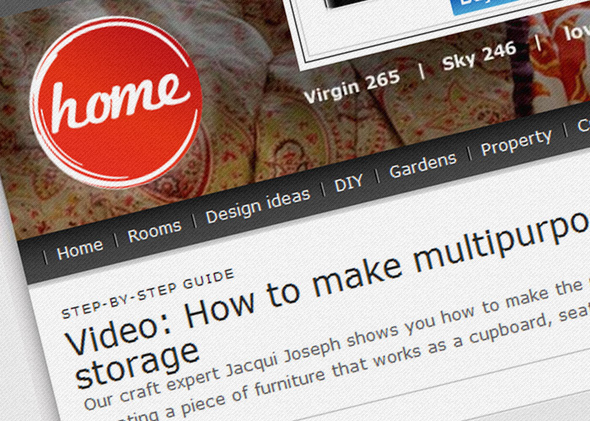Select DIY in the navigation bar
Viewport: 590px width, 421px height.
click(348, 183)
